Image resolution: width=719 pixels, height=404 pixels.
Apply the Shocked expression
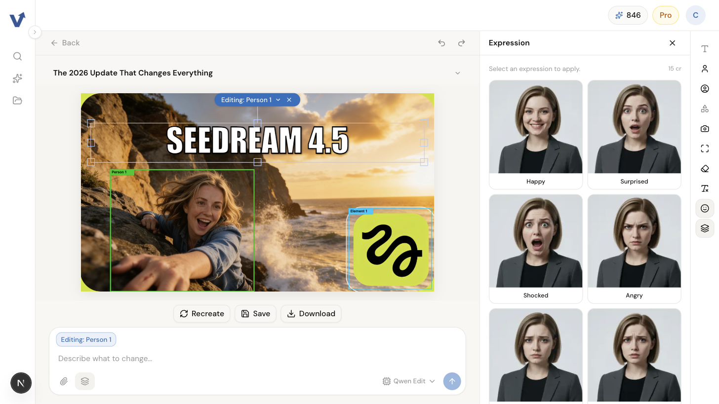[535, 249]
